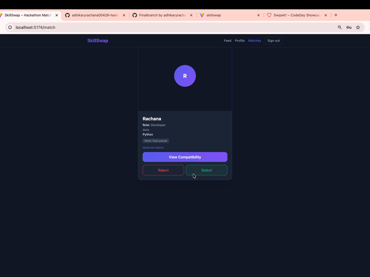
Task: Go to Profile in the navbar
Action: point(240,41)
